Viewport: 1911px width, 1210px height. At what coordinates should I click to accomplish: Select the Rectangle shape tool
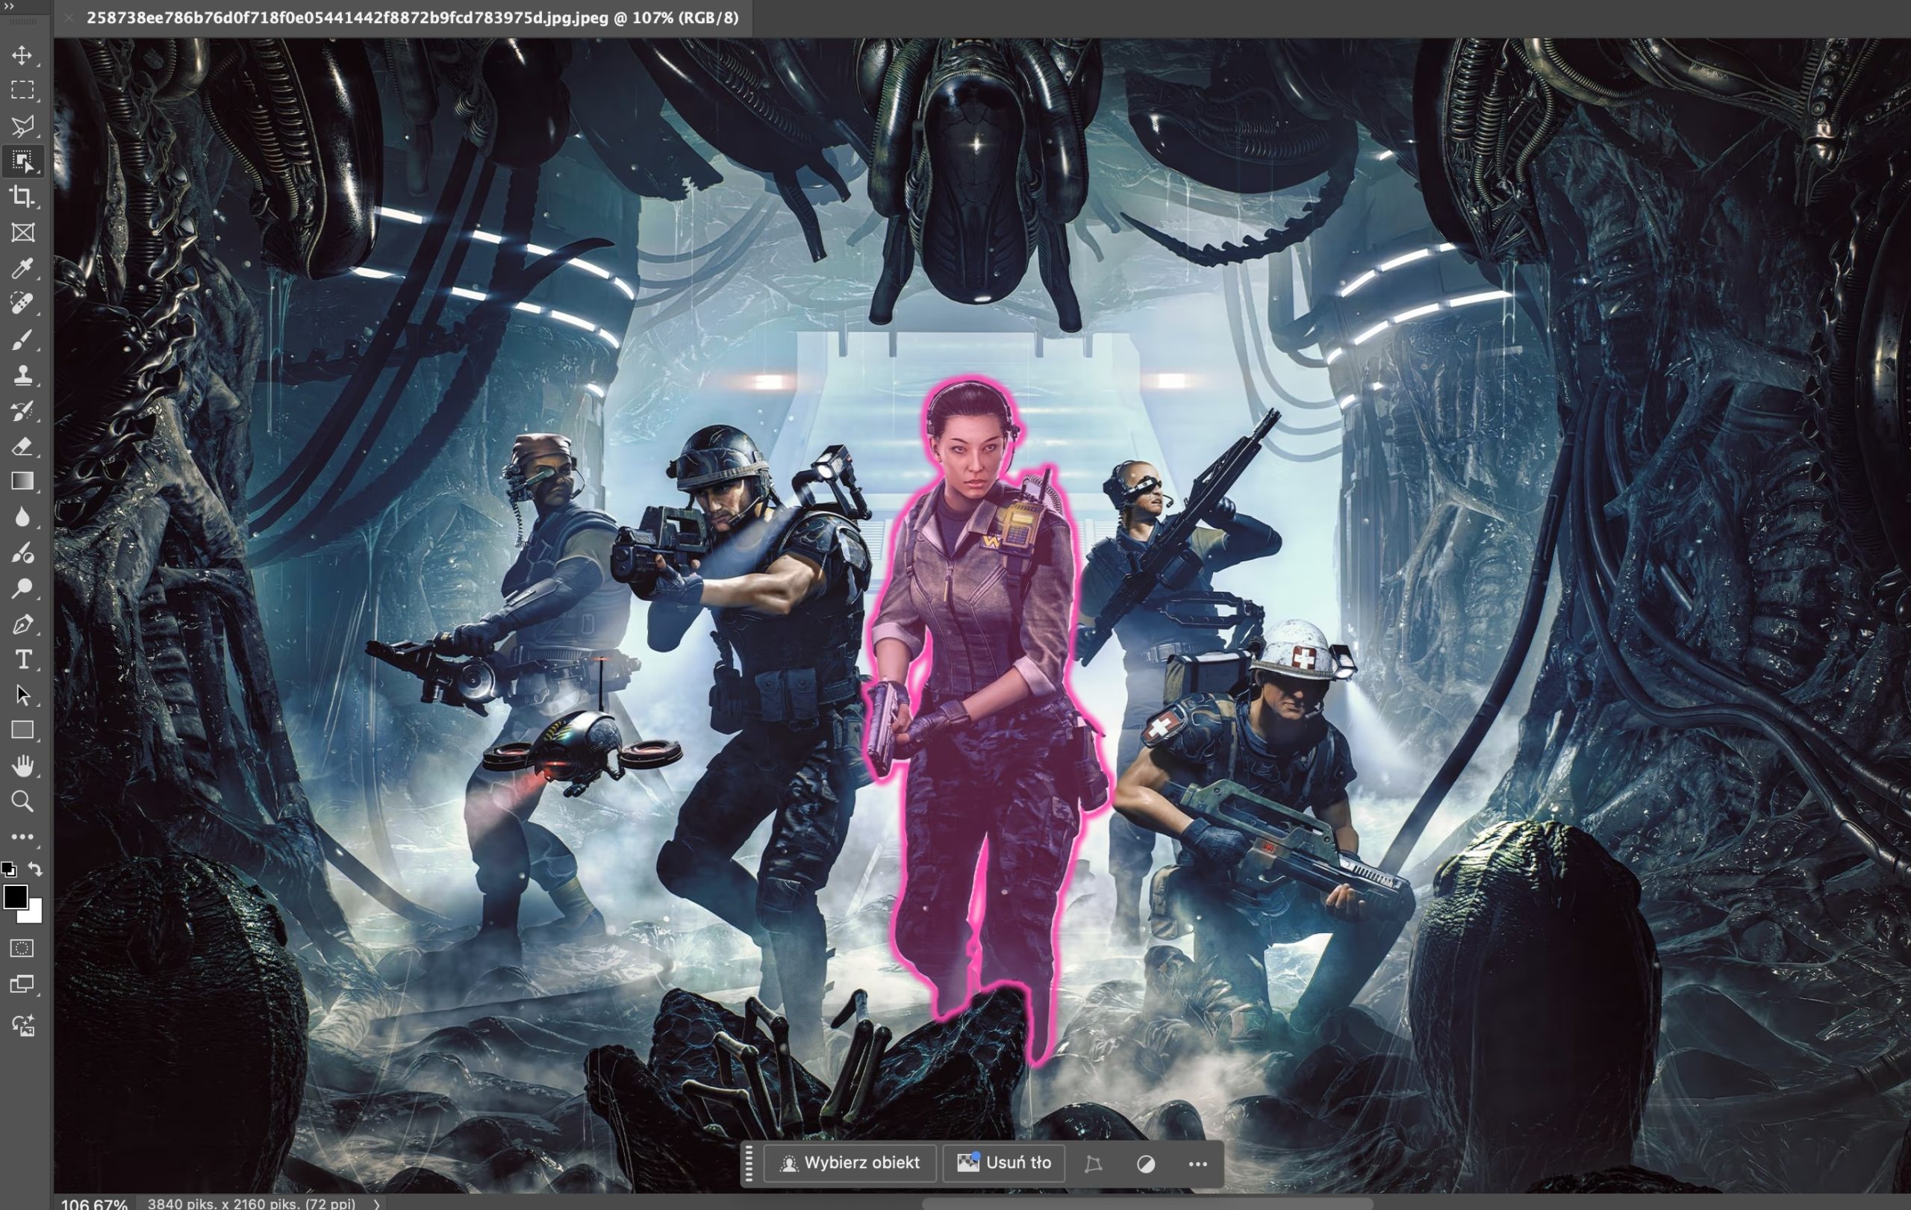click(x=22, y=730)
